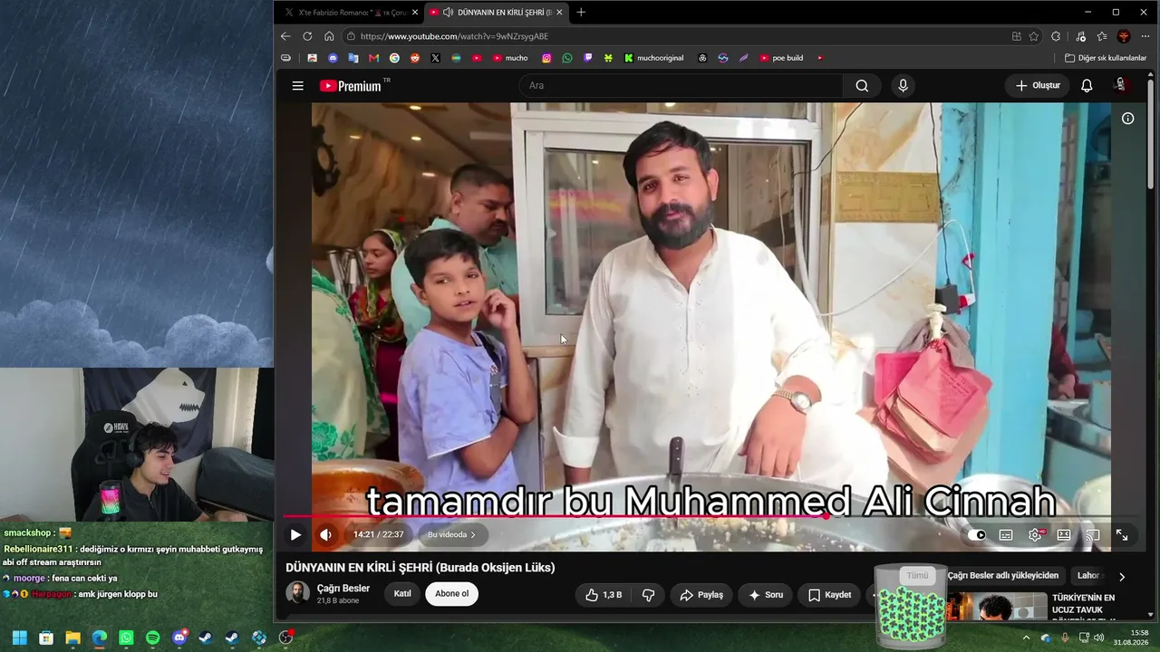Screen dimensions: 1160x652
Task: Enter fullscreen mode
Action: [1122, 535]
